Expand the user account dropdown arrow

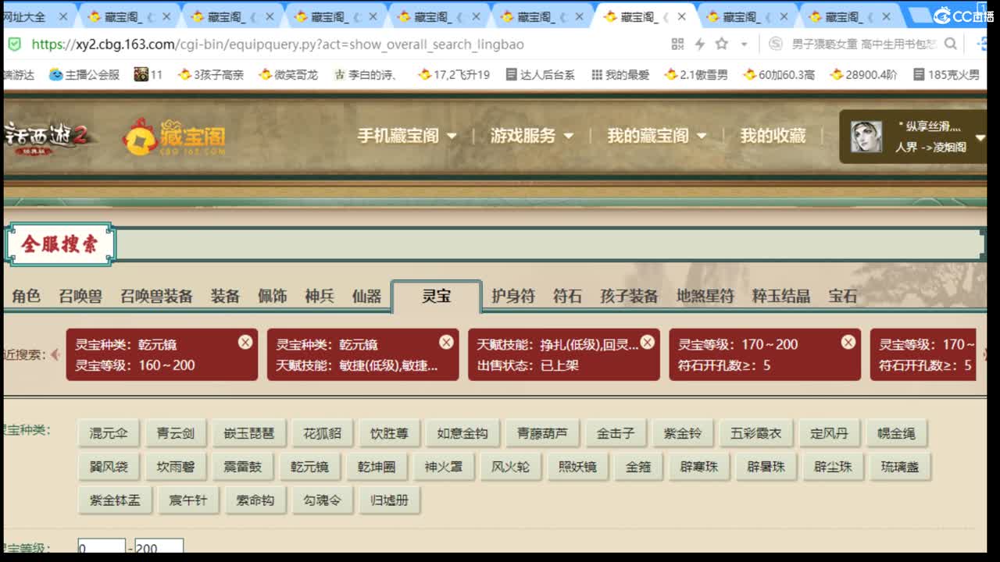click(x=980, y=138)
